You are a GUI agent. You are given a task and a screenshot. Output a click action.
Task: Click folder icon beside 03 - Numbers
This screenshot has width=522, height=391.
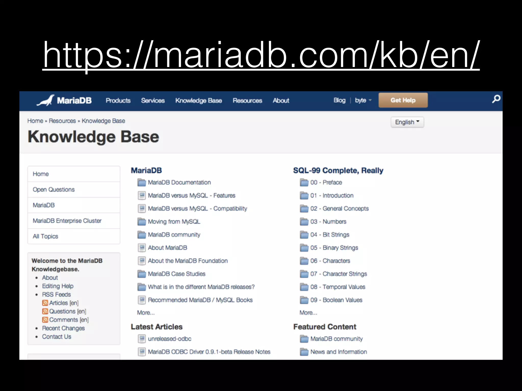304,222
